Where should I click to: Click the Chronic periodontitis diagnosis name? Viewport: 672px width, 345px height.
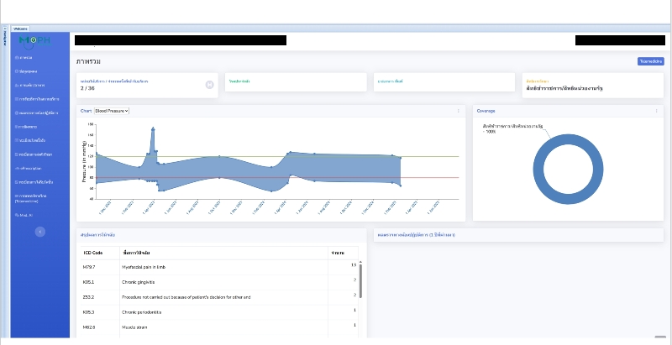(141, 312)
